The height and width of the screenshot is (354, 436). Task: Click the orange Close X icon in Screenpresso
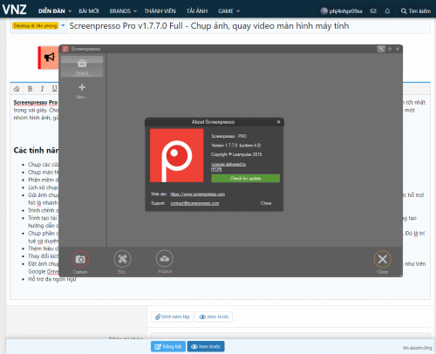click(x=383, y=259)
